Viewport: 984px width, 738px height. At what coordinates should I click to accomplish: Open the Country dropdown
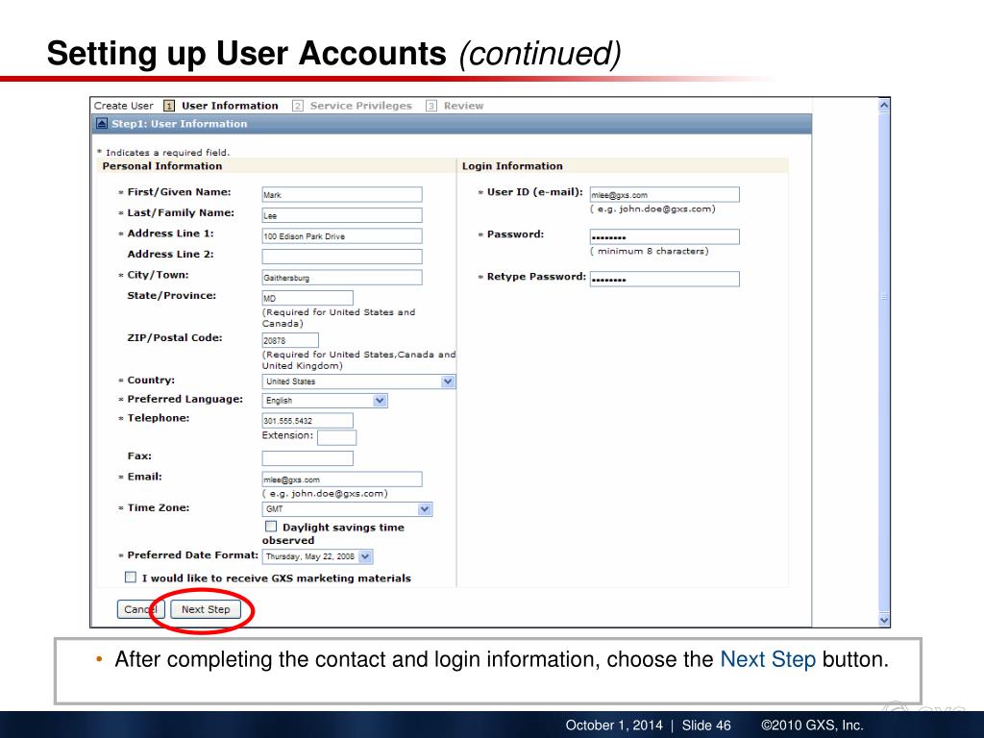[x=358, y=381]
